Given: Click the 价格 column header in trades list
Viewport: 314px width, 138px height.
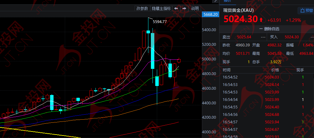Looking at the screenshot, I should point(275,70).
